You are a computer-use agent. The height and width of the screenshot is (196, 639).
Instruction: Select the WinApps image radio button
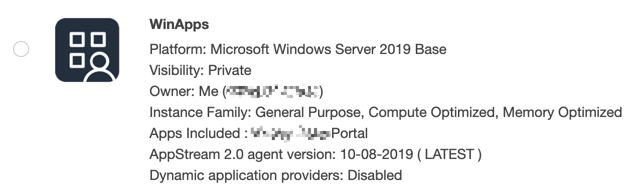(21, 49)
